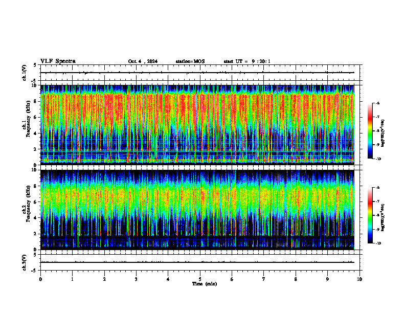Click time axis tick label "10"

tap(359, 279)
